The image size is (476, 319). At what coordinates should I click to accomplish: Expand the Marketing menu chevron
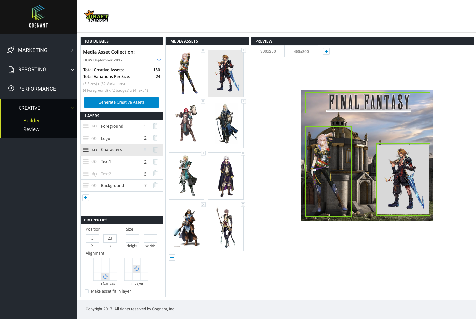72,50
